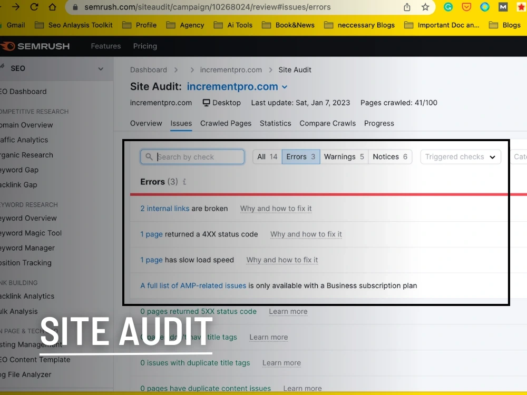Open full list of AMP-related issues link
The height and width of the screenshot is (395, 527).
pos(193,286)
